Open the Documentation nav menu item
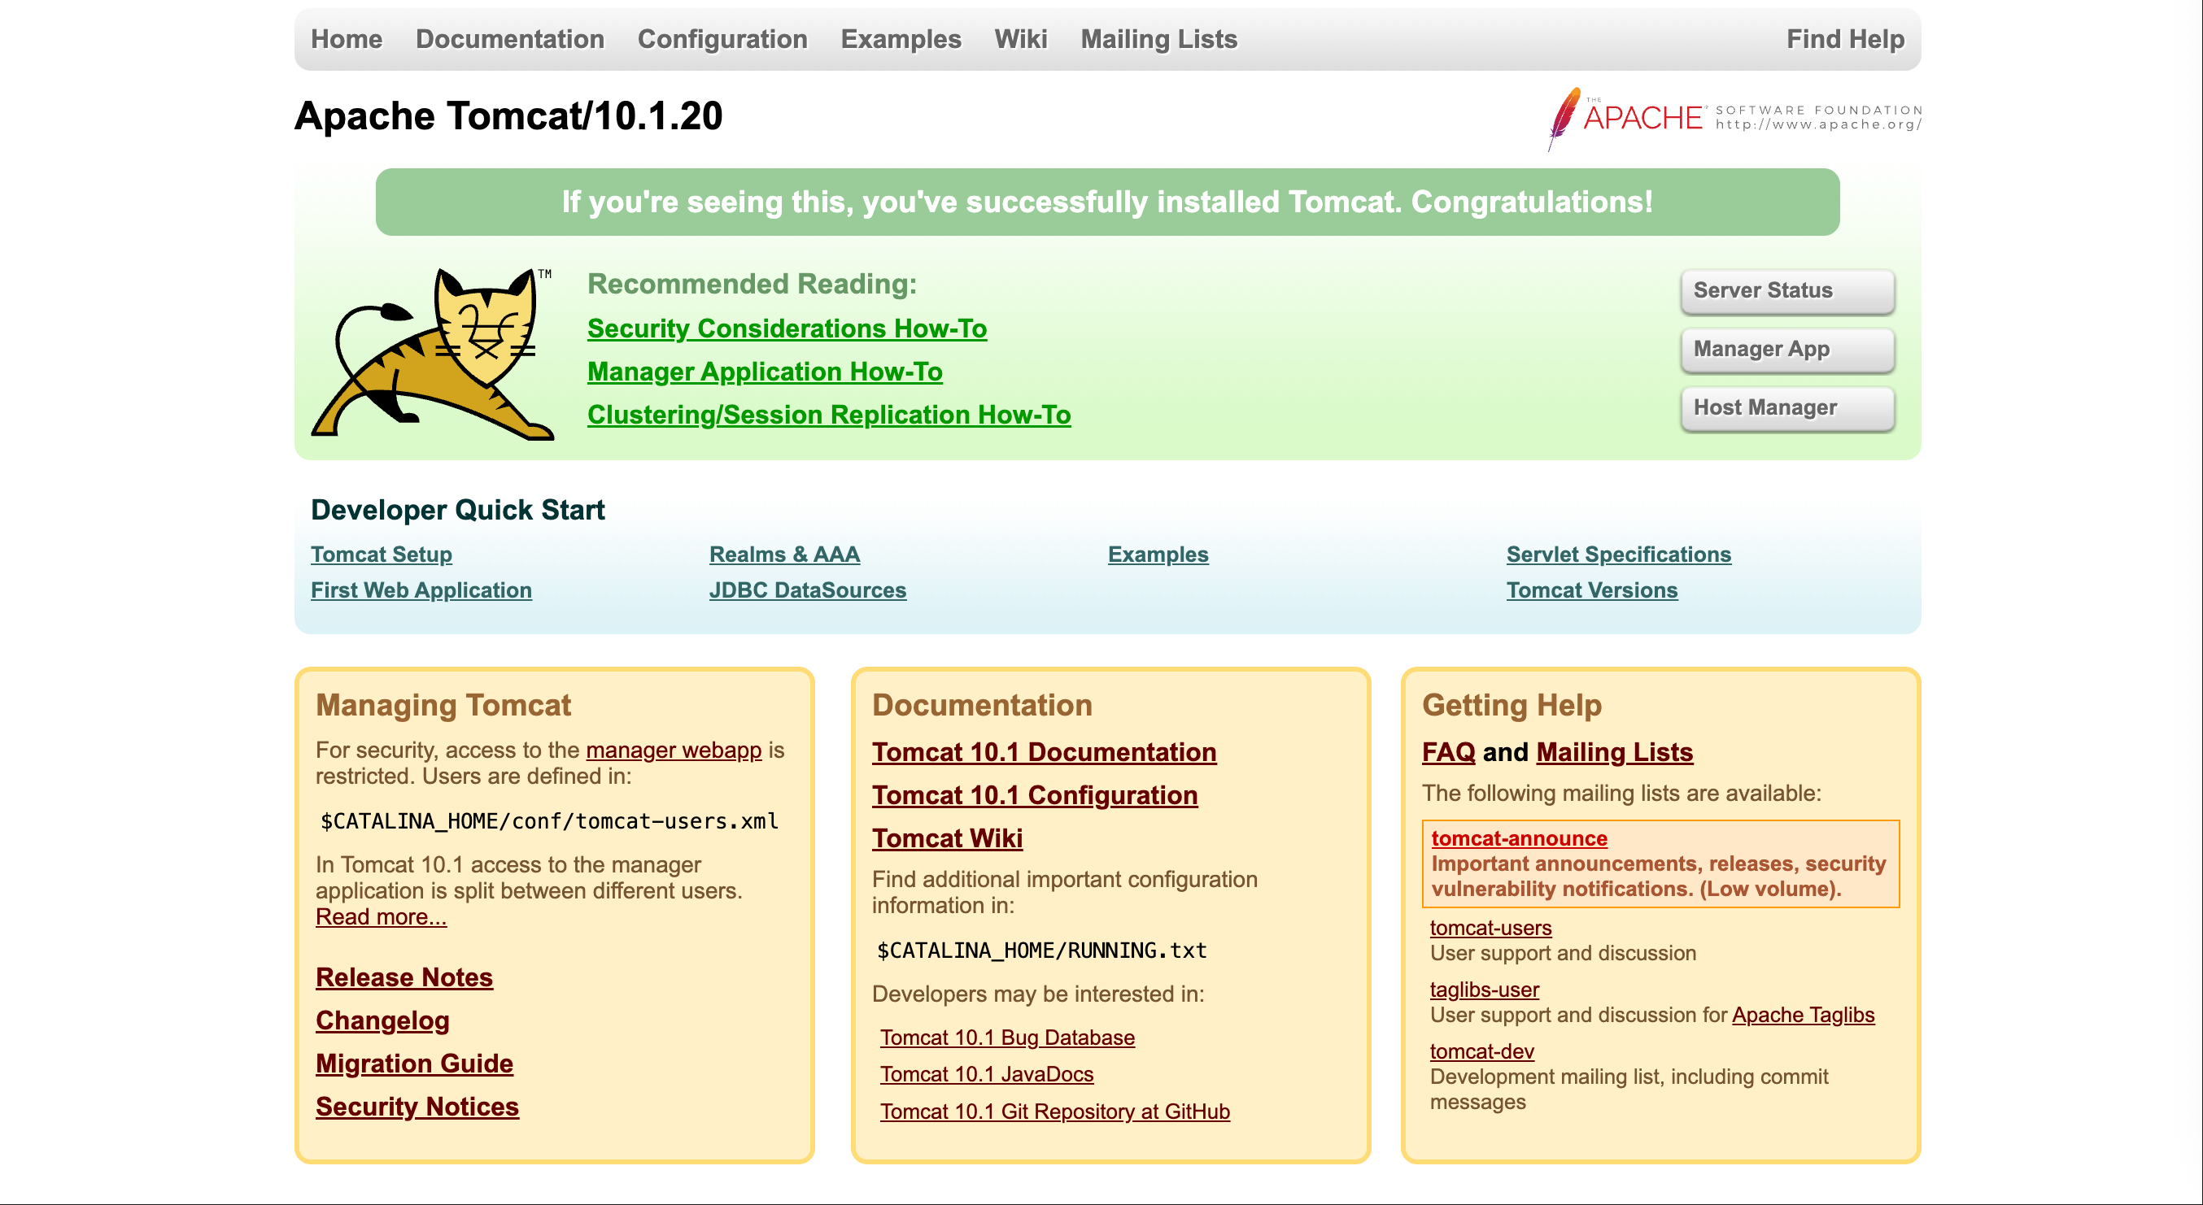The height and width of the screenshot is (1205, 2203). pyautogui.click(x=510, y=39)
